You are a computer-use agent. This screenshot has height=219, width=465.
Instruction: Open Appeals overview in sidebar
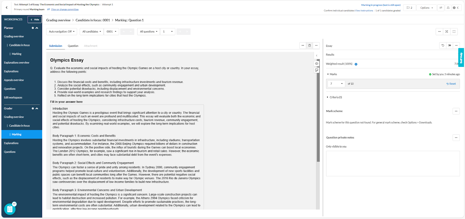tap(14, 80)
